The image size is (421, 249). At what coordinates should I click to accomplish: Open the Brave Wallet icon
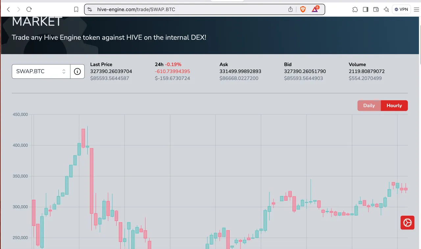pos(376,10)
